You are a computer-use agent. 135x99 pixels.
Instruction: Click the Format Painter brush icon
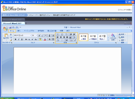click(x=11, y=40)
